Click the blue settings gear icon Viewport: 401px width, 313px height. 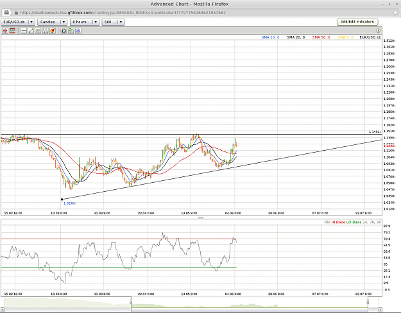(78, 31)
